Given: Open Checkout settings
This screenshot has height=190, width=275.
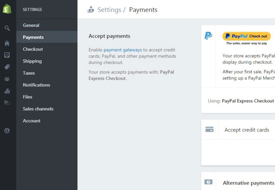Looking at the screenshot, I should point(47,49).
